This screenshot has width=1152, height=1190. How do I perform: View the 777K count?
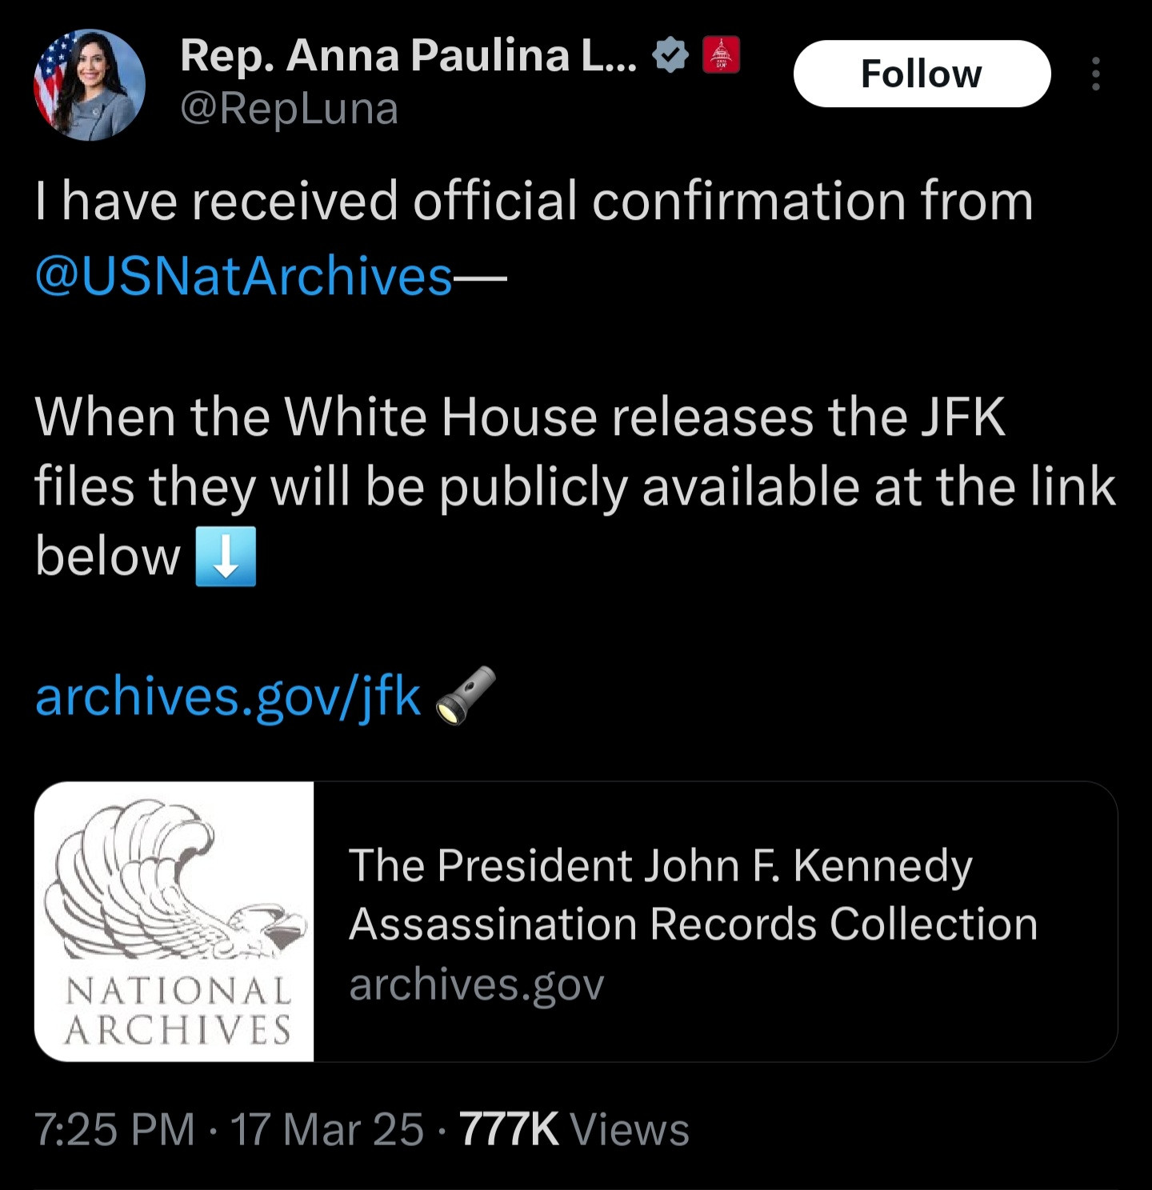pos(509,1129)
